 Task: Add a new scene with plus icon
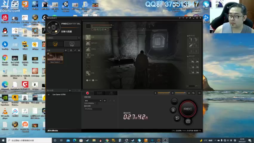click(66, 51)
